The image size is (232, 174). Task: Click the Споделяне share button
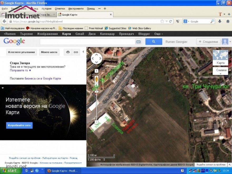[x=209, y=42]
